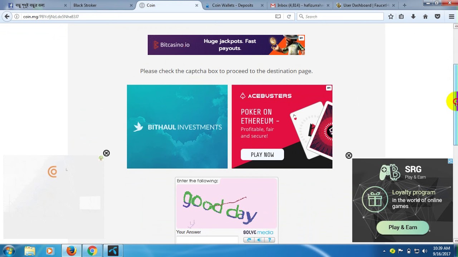Open the blue kite app in taskbar
The image size is (458, 257).
[x=113, y=251]
